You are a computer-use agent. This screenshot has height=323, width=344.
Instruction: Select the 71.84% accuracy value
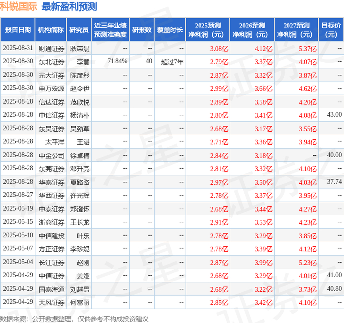click(x=117, y=61)
